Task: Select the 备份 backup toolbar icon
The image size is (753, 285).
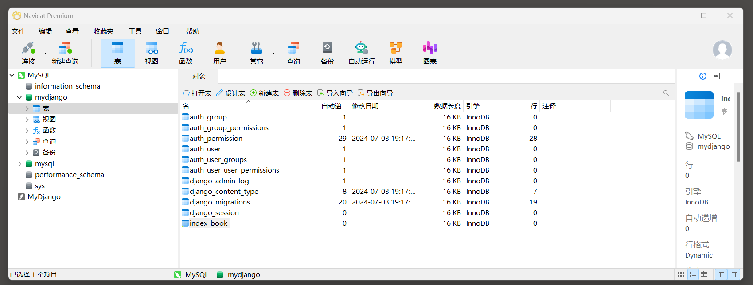Action: (328, 53)
